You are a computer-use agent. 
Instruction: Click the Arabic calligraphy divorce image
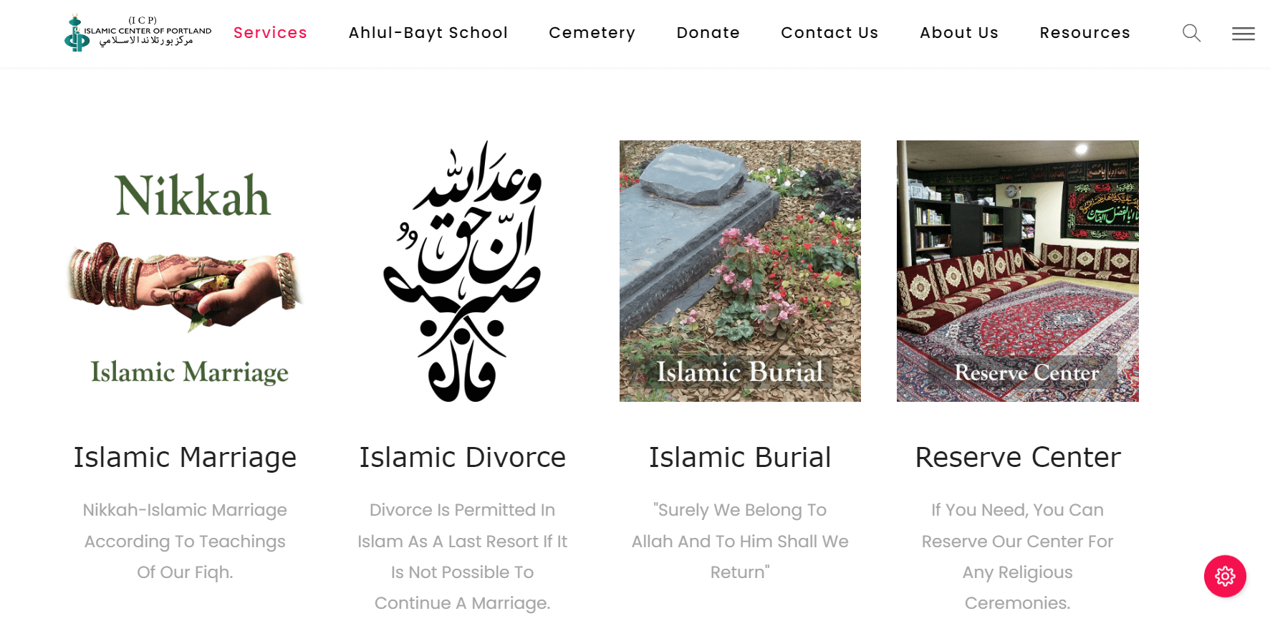tap(463, 271)
